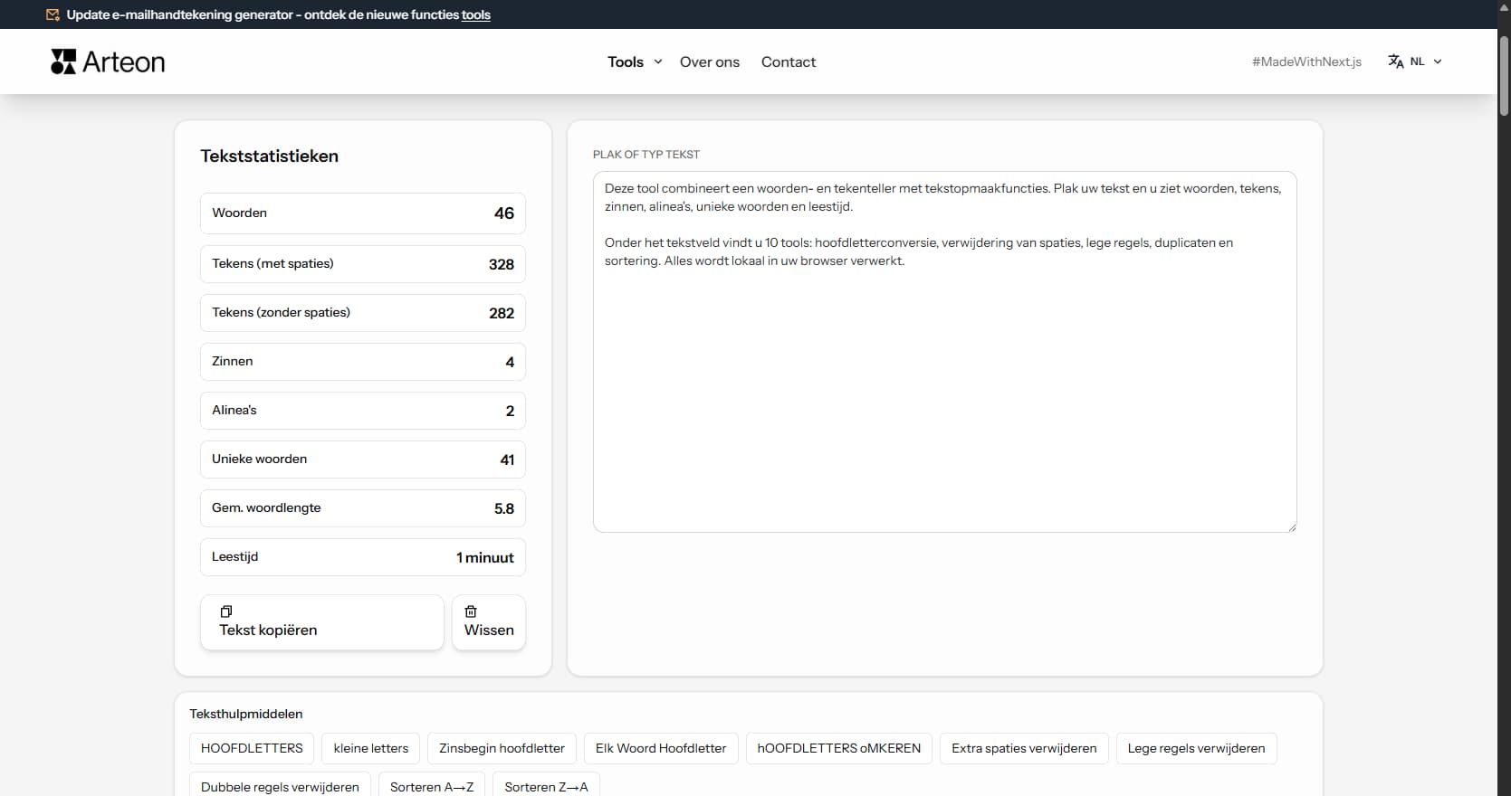Follow the tools link in announcement bar

click(x=475, y=14)
